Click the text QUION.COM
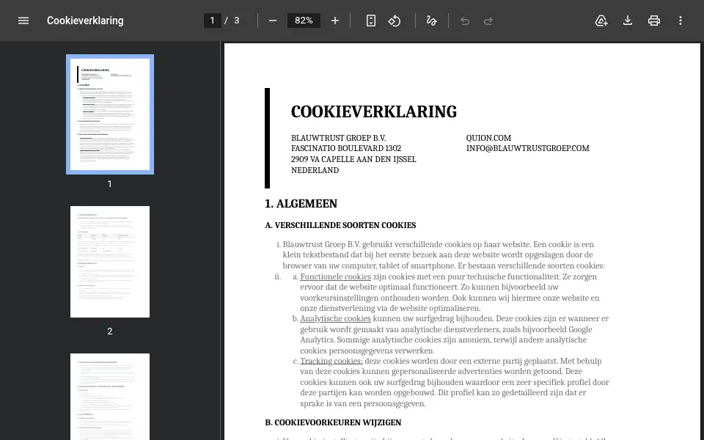The image size is (704, 440). [x=488, y=138]
